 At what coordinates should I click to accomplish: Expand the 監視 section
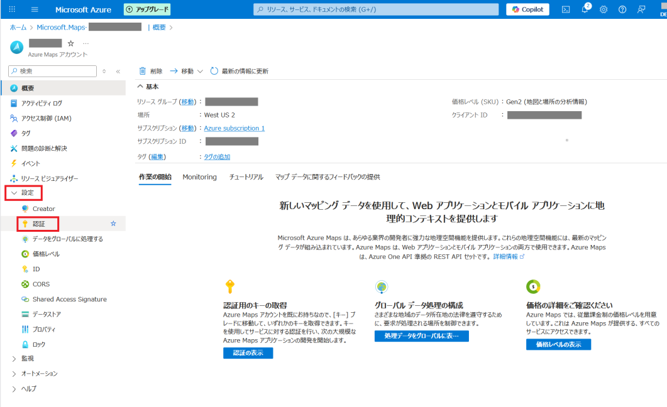pos(14,359)
